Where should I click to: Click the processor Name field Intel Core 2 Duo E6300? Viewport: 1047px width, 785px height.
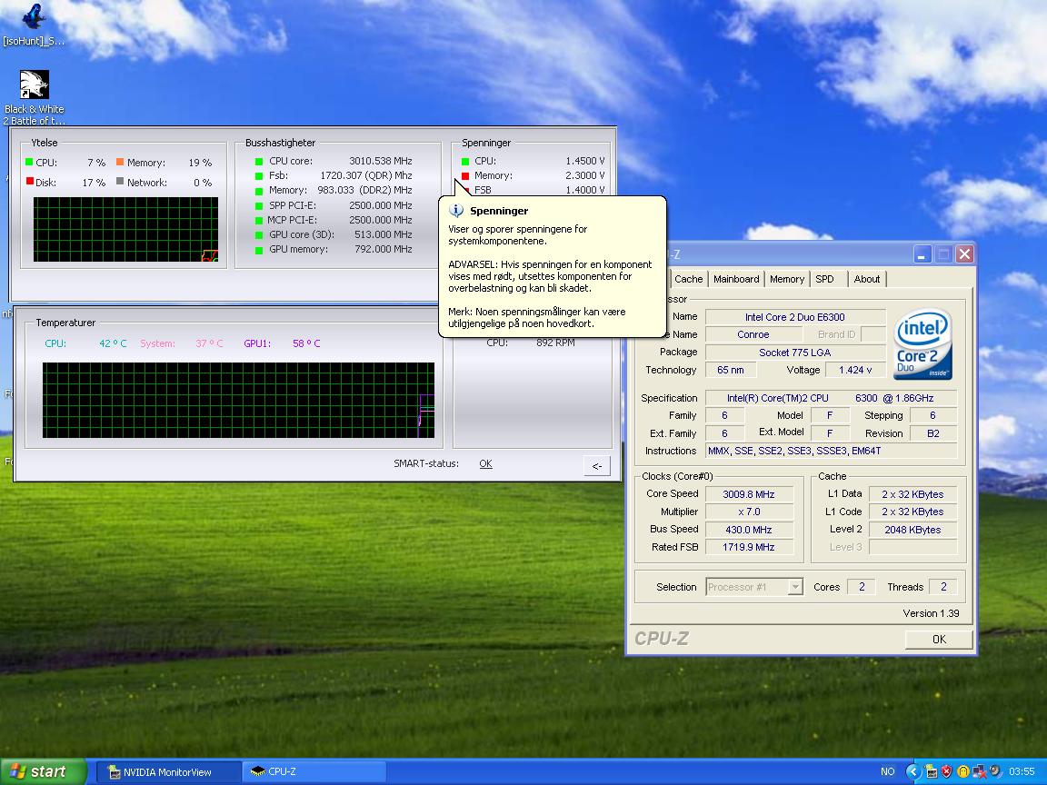(794, 317)
